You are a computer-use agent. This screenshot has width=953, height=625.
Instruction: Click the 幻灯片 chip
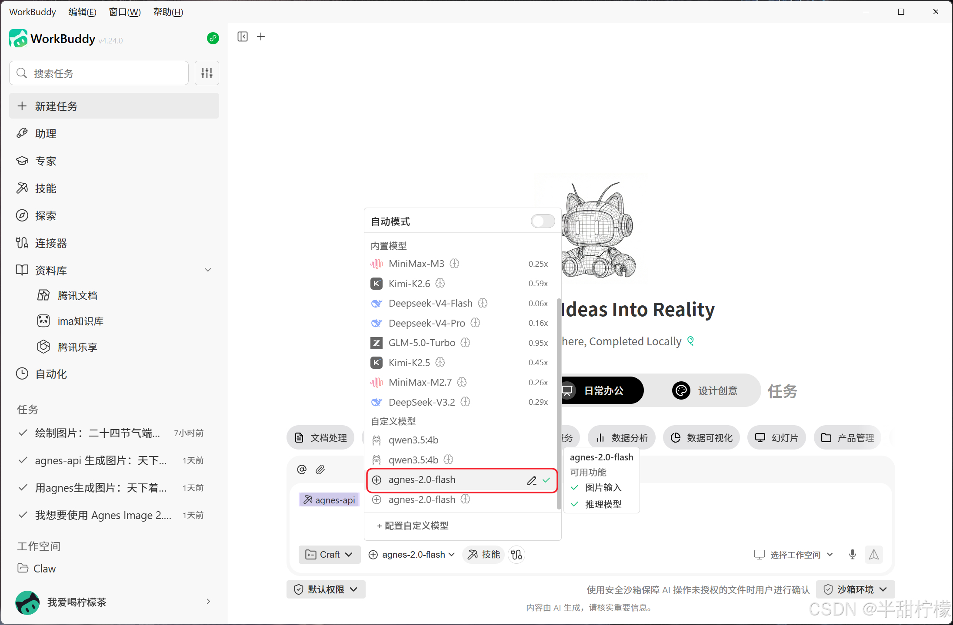(x=776, y=437)
